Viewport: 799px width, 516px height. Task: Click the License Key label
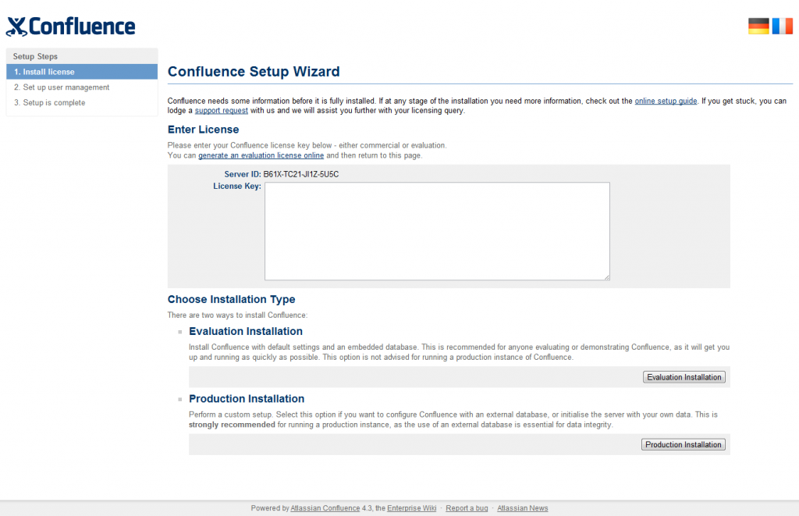pos(237,187)
